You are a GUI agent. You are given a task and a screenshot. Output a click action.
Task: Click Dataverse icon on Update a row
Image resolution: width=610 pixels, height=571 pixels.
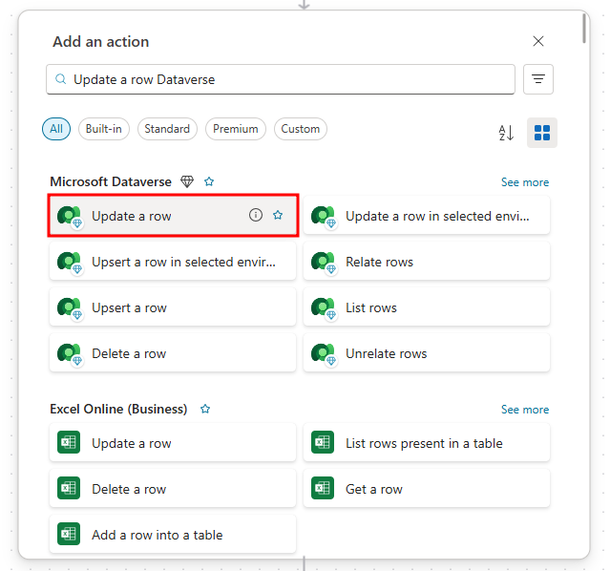coord(70,217)
